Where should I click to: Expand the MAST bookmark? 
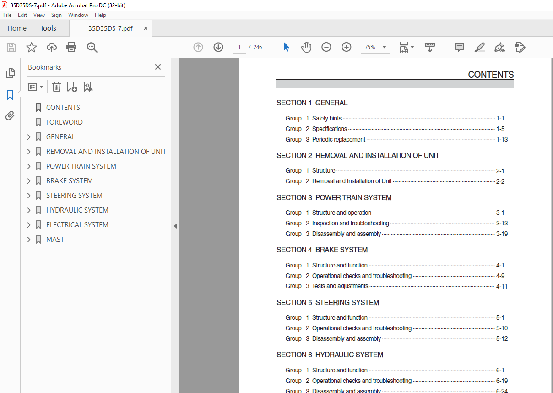[29, 240]
